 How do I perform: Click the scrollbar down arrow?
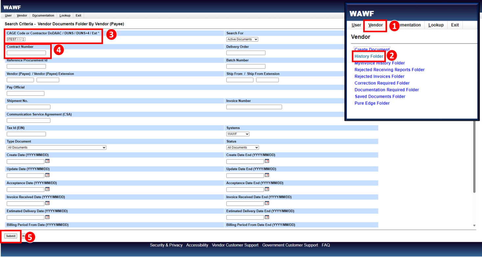(x=474, y=225)
